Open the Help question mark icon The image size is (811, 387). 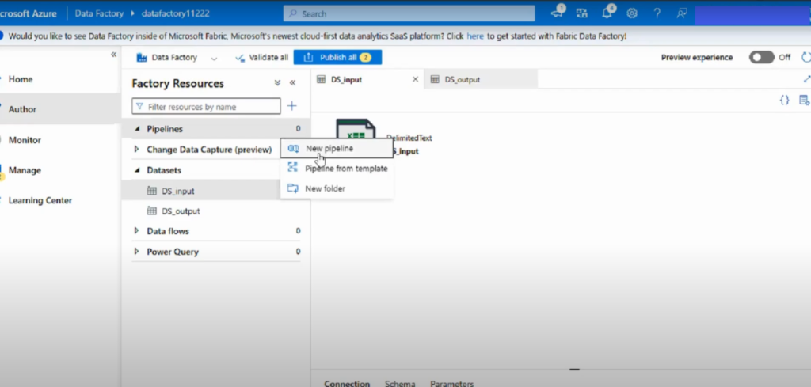(x=657, y=13)
